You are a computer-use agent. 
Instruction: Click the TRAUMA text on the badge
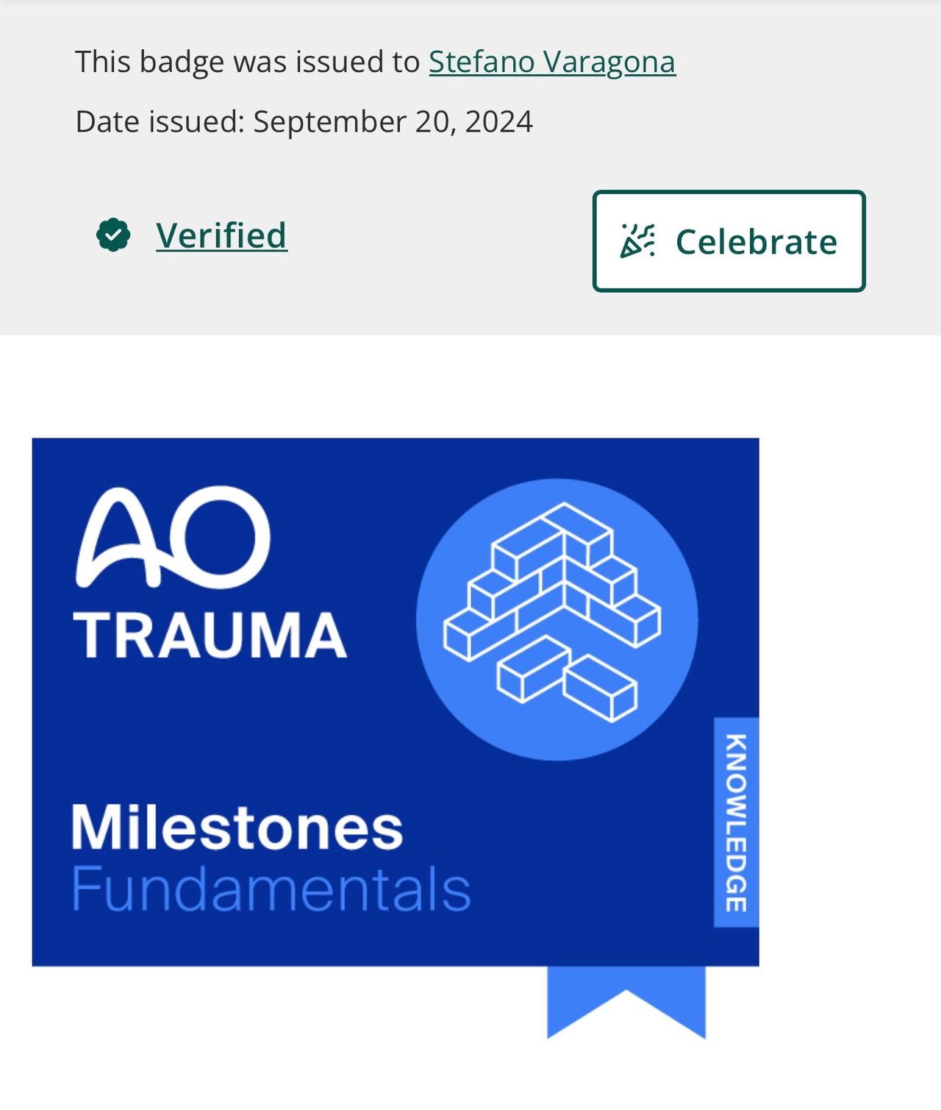pos(210,636)
